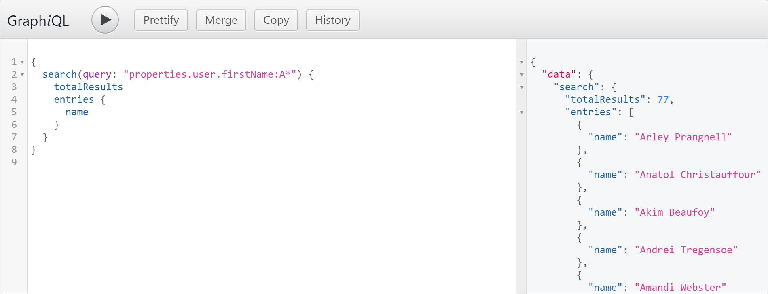
Task: Click empty line 9 in the query editor
Action: point(162,162)
